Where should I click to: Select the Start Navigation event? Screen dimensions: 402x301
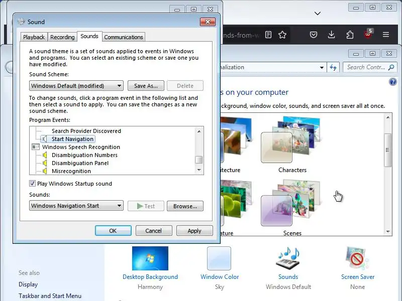coord(72,139)
